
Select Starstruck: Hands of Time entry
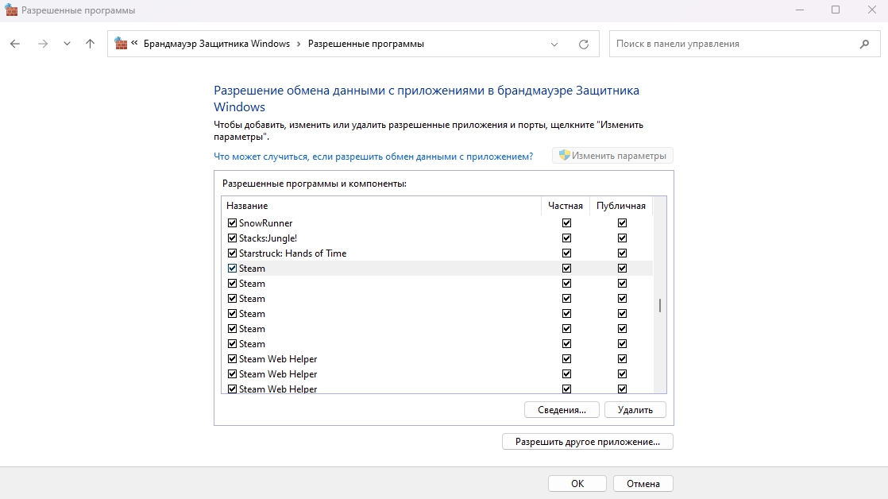tap(293, 253)
